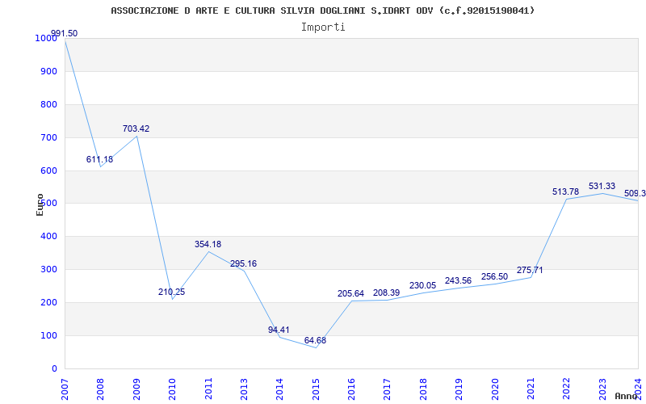Click the 2011 year tick label
646x404 pixels.
pos(208,389)
